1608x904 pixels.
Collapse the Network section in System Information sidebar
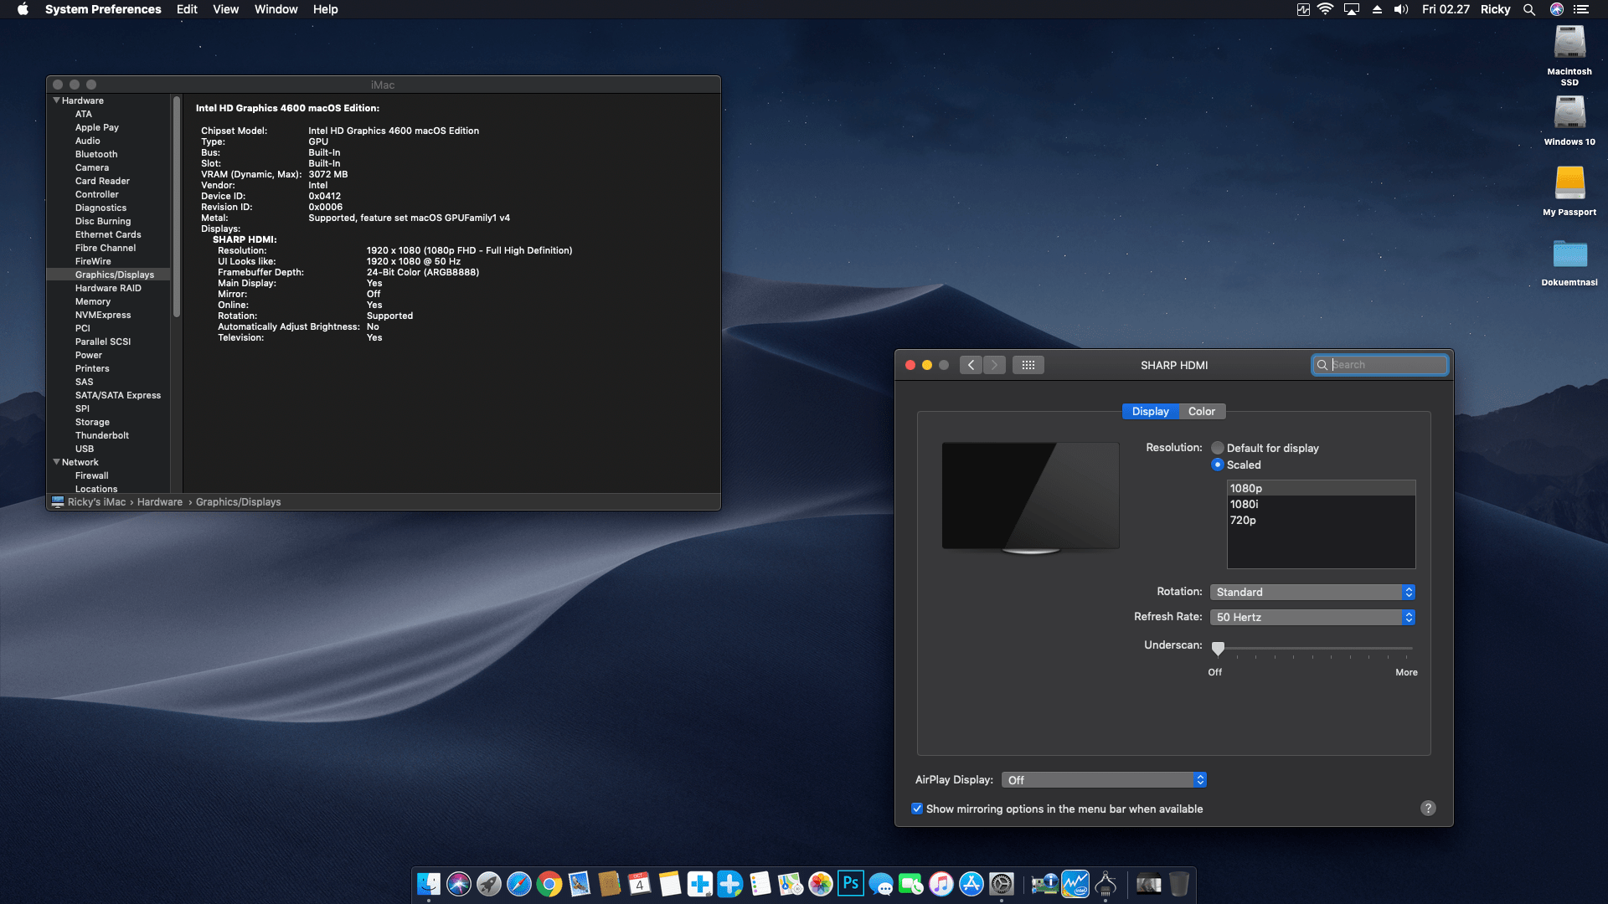pos(56,462)
